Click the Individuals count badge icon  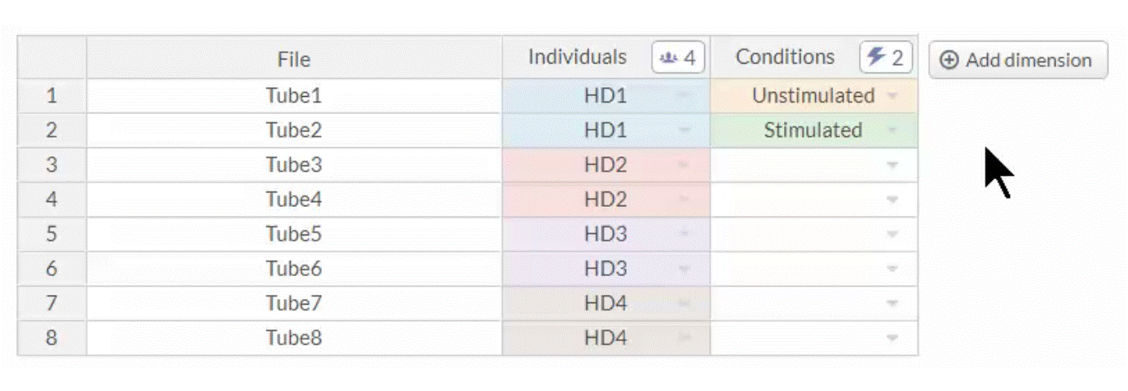click(677, 58)
